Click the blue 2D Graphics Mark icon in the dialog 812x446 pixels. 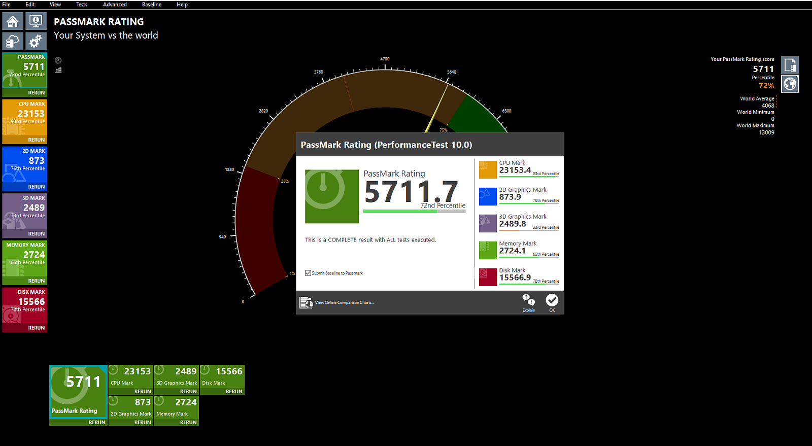pos(488,196)
